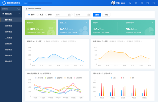The image size is (158, 102).
Task: Click the blue 查询 query button
Action: [97, 15]
